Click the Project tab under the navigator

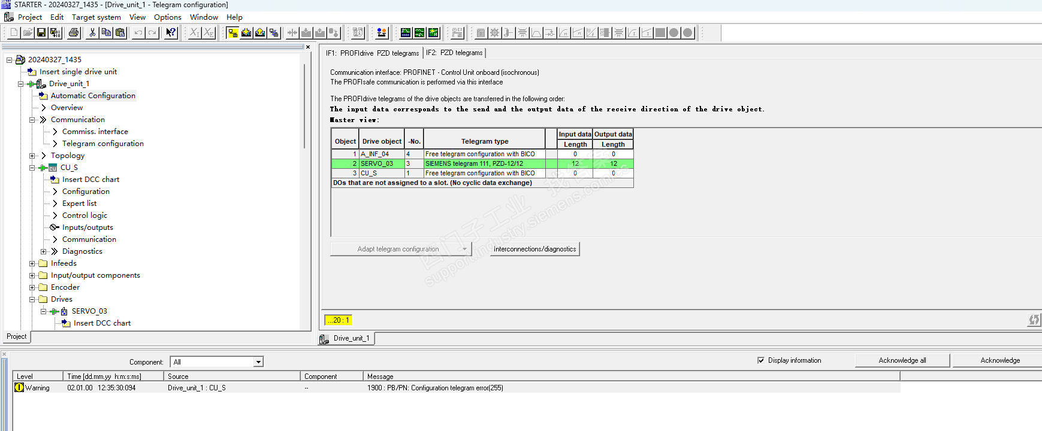[17, 336]
